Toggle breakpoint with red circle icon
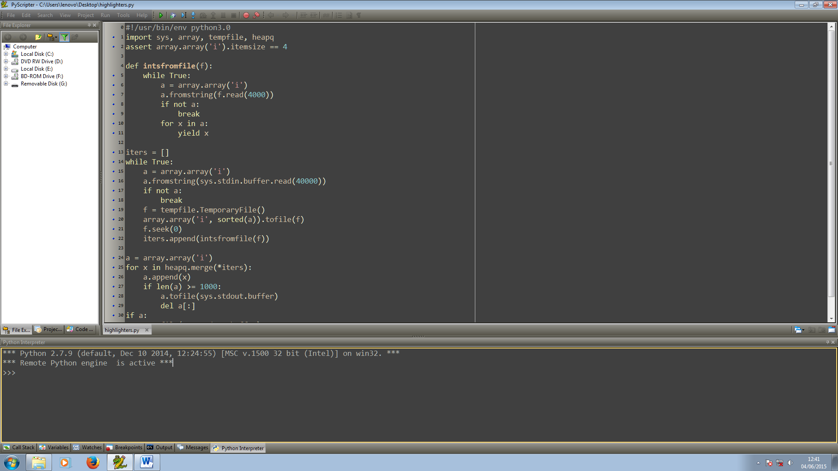 (x=246, y=15)
